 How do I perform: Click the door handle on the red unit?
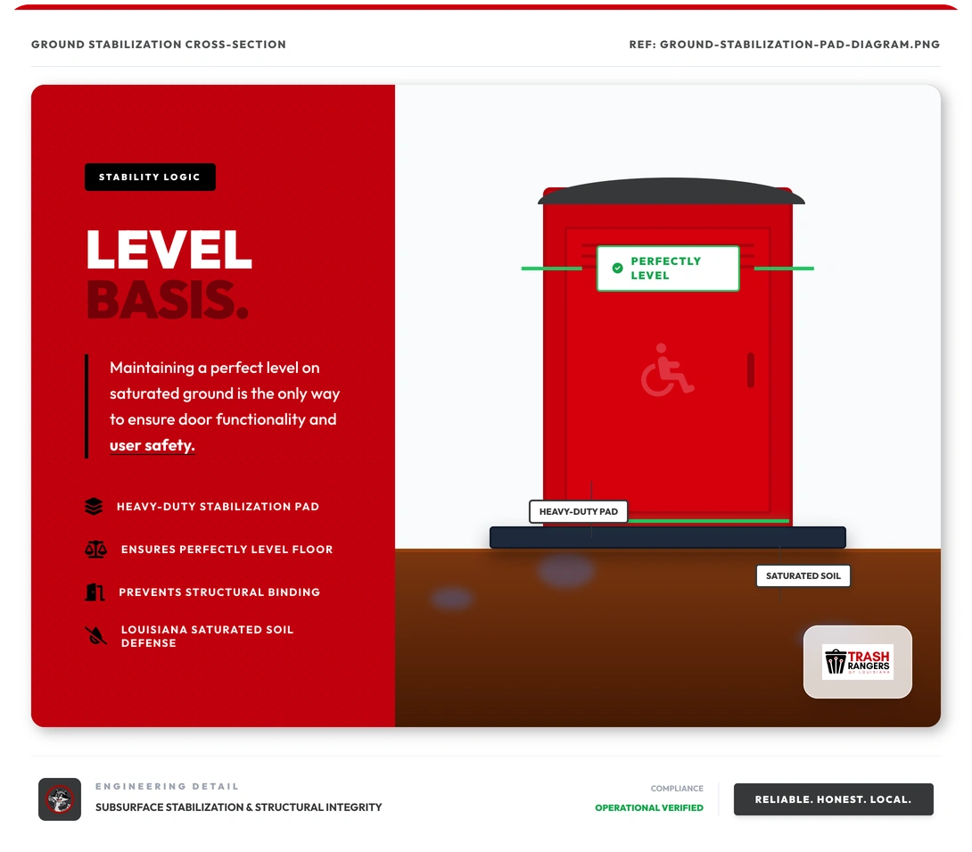coord(751,370)
